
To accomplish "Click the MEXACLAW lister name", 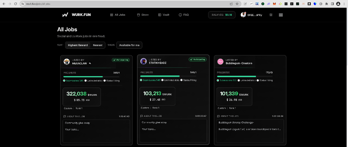I will (x=79, y=63).
